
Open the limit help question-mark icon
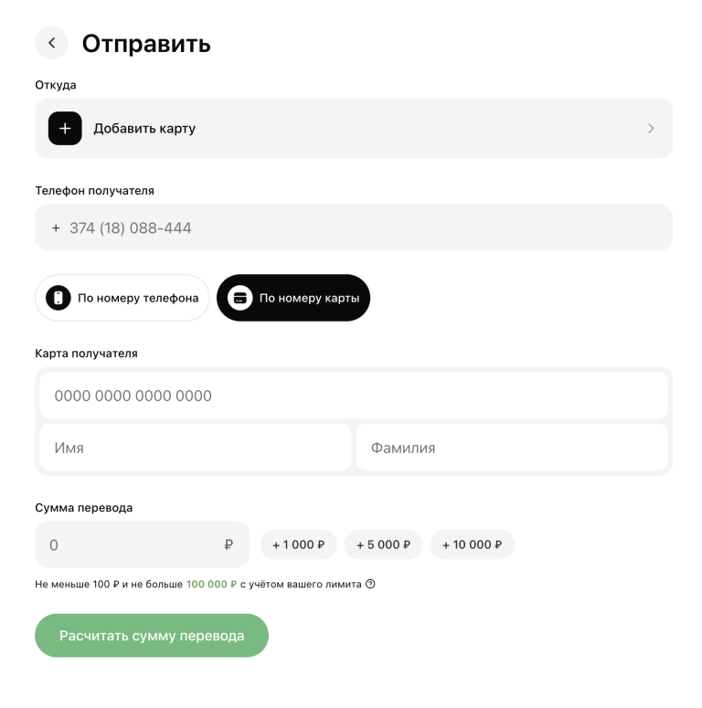pos(370,584)
